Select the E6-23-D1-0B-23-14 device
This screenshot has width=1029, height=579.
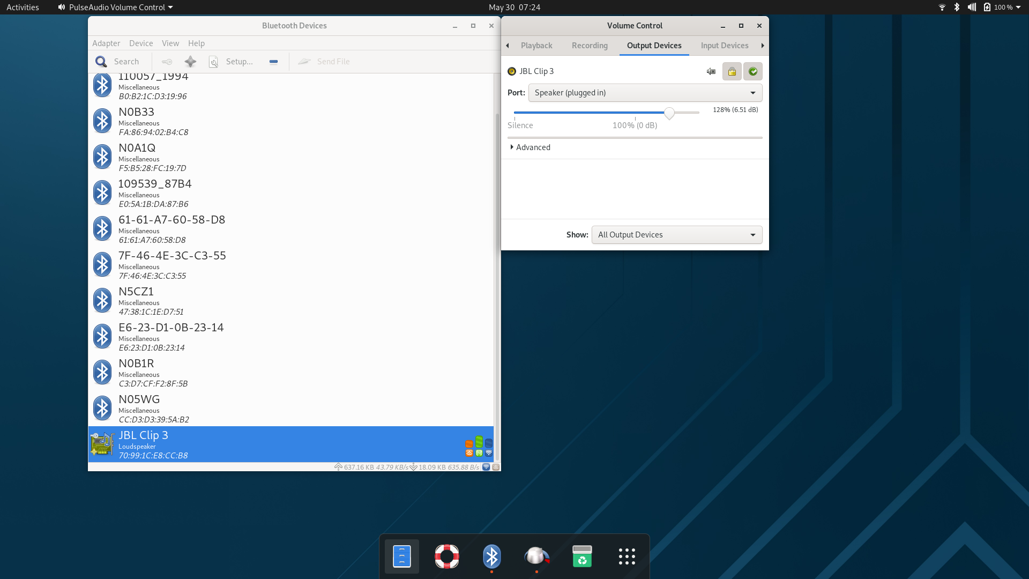290,337
